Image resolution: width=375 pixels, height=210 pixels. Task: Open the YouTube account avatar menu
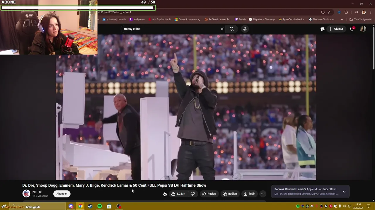363,29
